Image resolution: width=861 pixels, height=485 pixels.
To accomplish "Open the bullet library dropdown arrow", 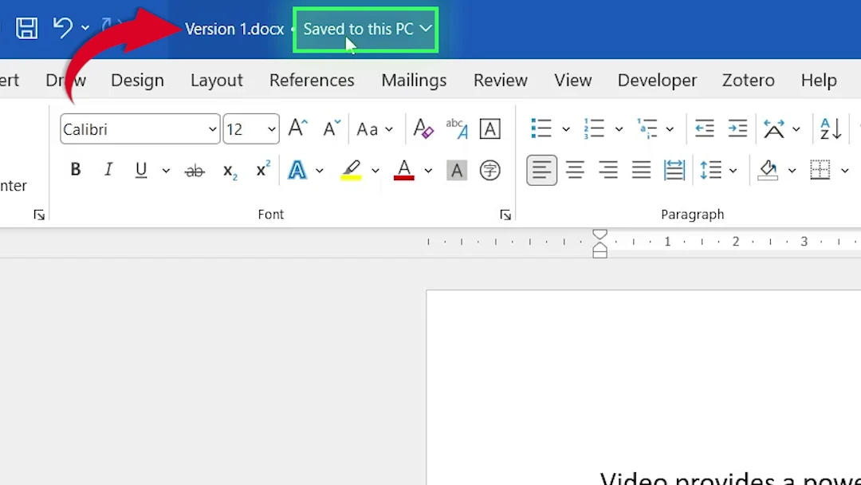I will [x=565, y=130].
